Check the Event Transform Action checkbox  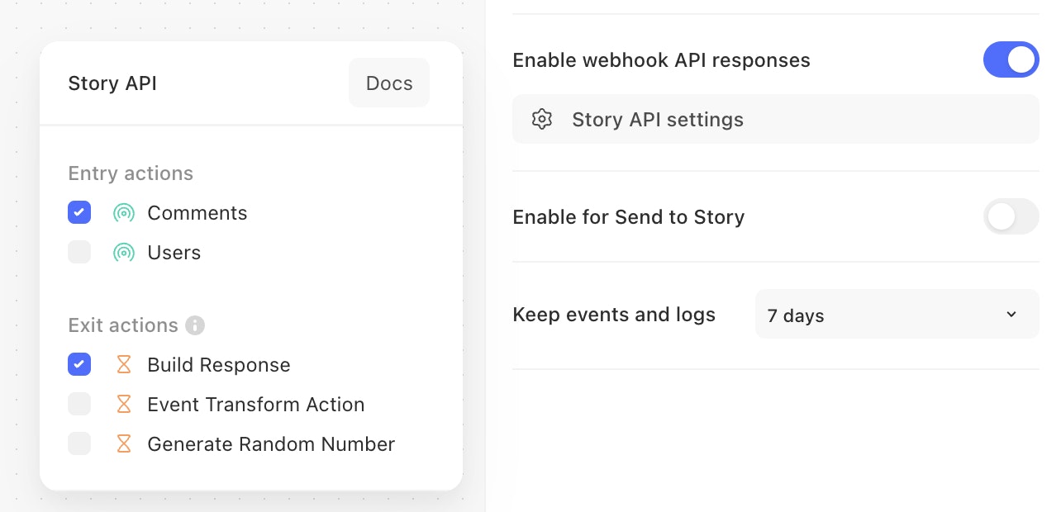point(79,405)
